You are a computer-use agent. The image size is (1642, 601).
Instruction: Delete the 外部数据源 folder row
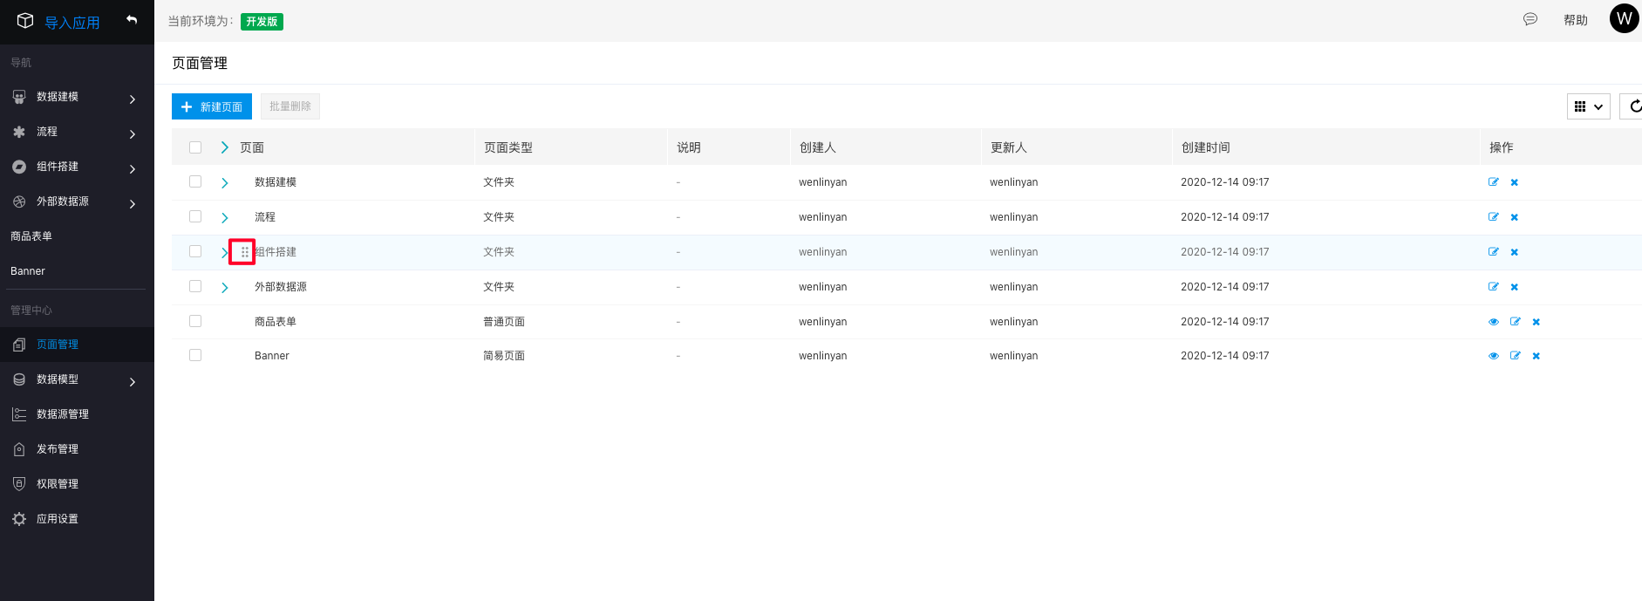[x=1515, y=287]
